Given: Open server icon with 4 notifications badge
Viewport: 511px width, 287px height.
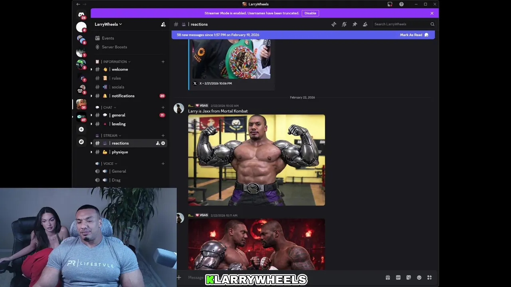Looking at the screenshot, I should coord(81,27).
